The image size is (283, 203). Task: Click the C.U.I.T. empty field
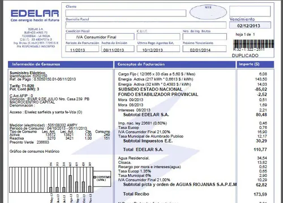(158, 37)
